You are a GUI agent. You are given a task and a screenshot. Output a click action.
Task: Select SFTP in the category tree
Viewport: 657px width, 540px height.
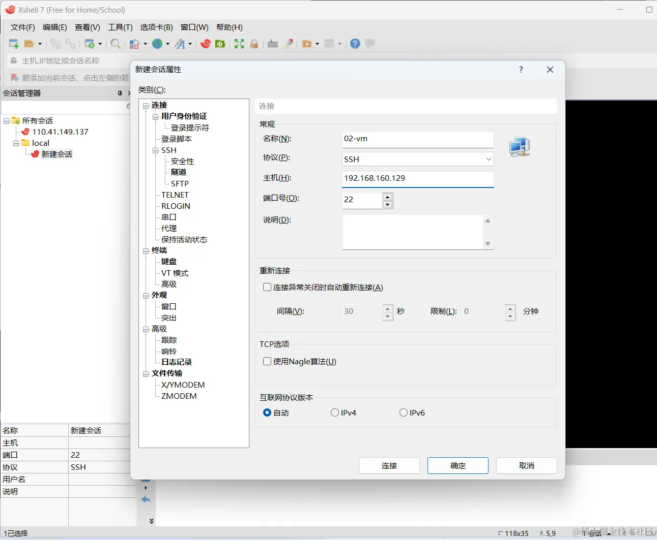pyautogui.click(x=180, y=184)
